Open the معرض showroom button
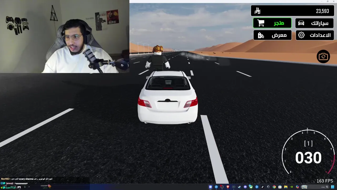This screenshot has width=337, height=190. [272, 35]
